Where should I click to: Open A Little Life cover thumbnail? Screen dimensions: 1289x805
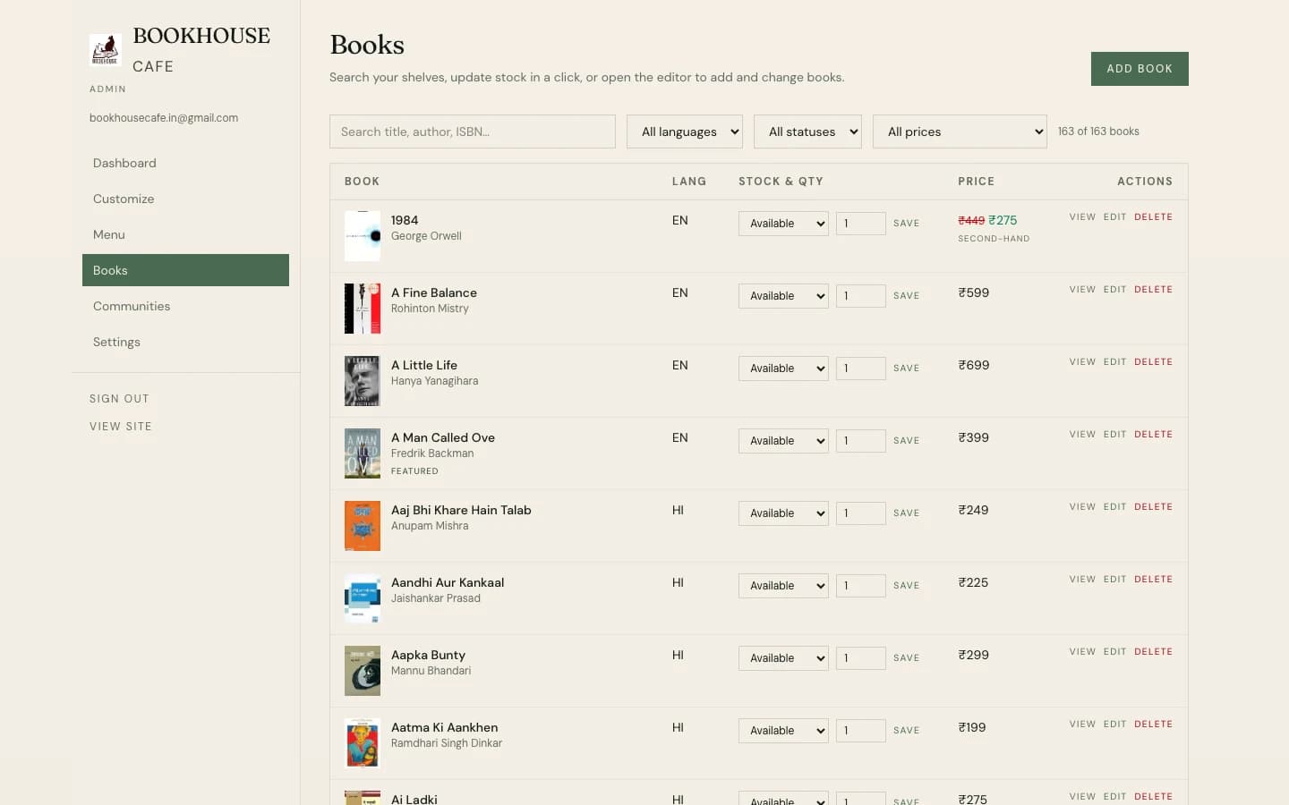click(363, 381)
